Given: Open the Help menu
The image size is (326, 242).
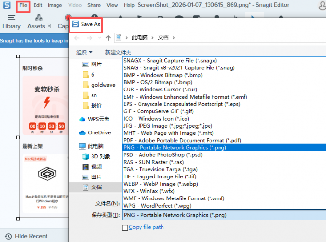Looking at the screenshot, I should pos(129,5).
